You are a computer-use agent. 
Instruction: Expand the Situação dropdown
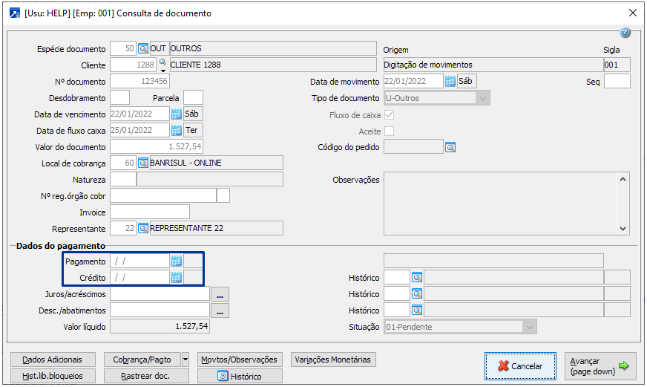pos(529,327)
